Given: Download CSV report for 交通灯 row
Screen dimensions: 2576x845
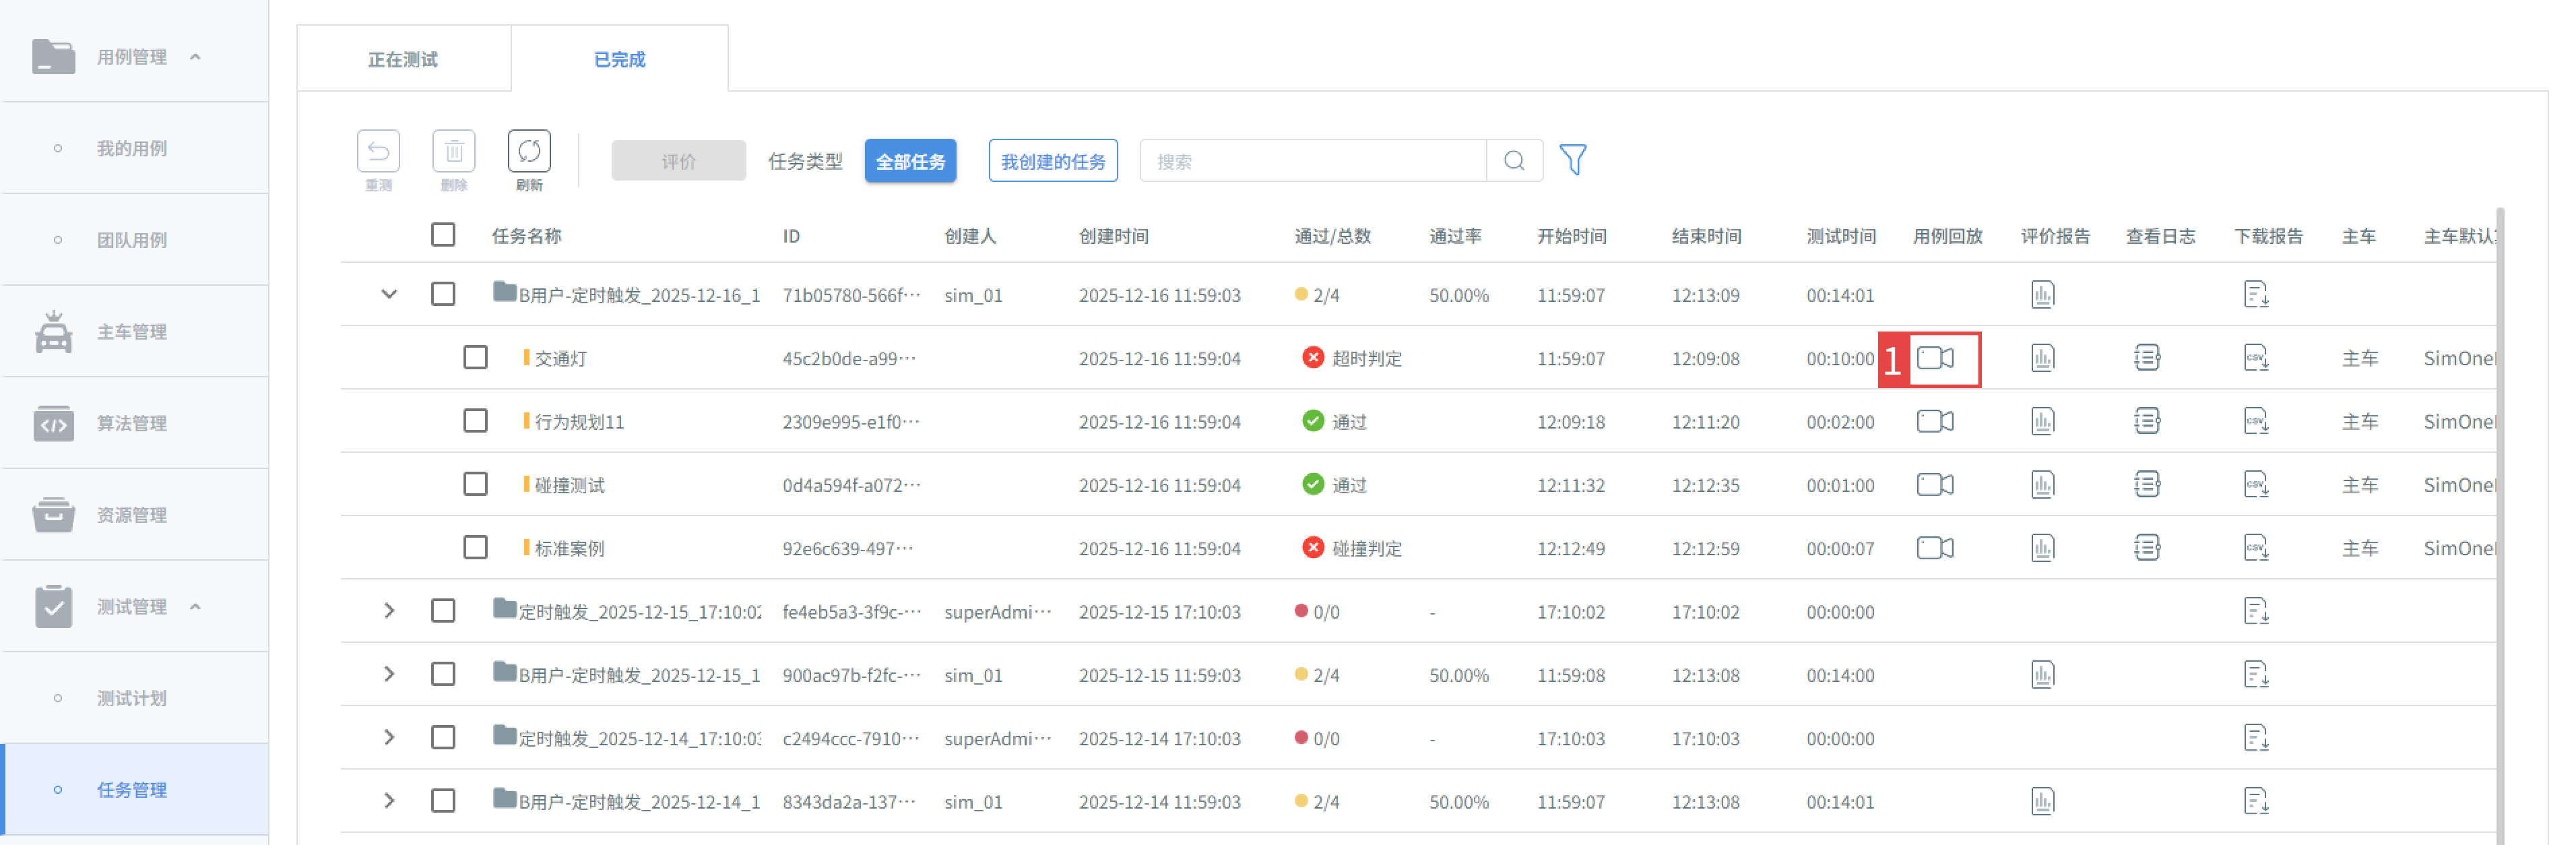Looking at the screenshot, I should [x=2256, y=358].
